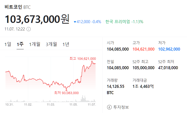187x113 pixels.
Task: Click the 저가 value 102,962,000
Action: tap(169, 49)
